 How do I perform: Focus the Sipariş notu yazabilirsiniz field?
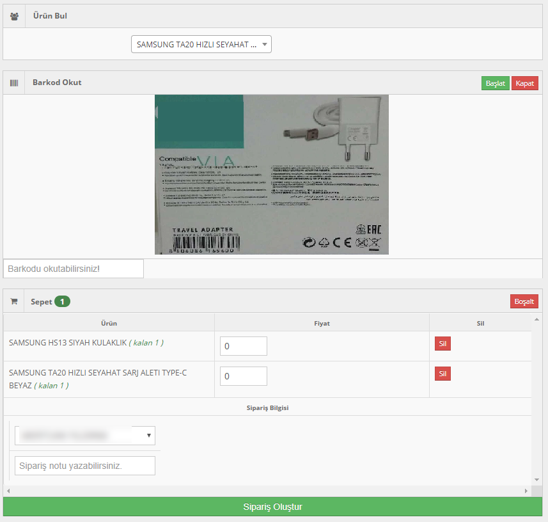(85, 466)
